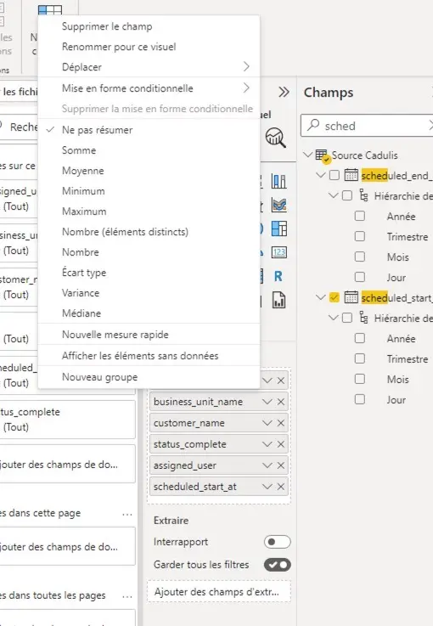Click the assigned_user field pill
433x626 pixels.
click(219, 465)
